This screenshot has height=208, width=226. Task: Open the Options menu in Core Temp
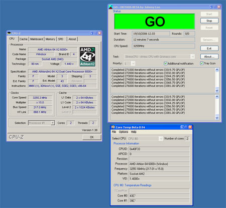coord(124,132)
